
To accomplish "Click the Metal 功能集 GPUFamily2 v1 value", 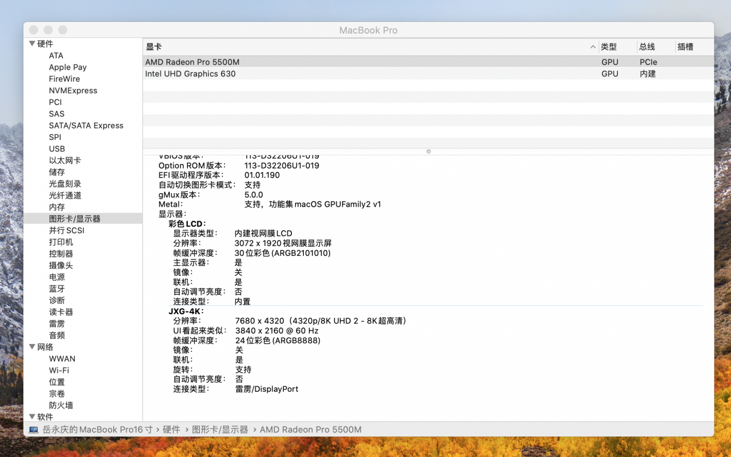I will [313, 204].
